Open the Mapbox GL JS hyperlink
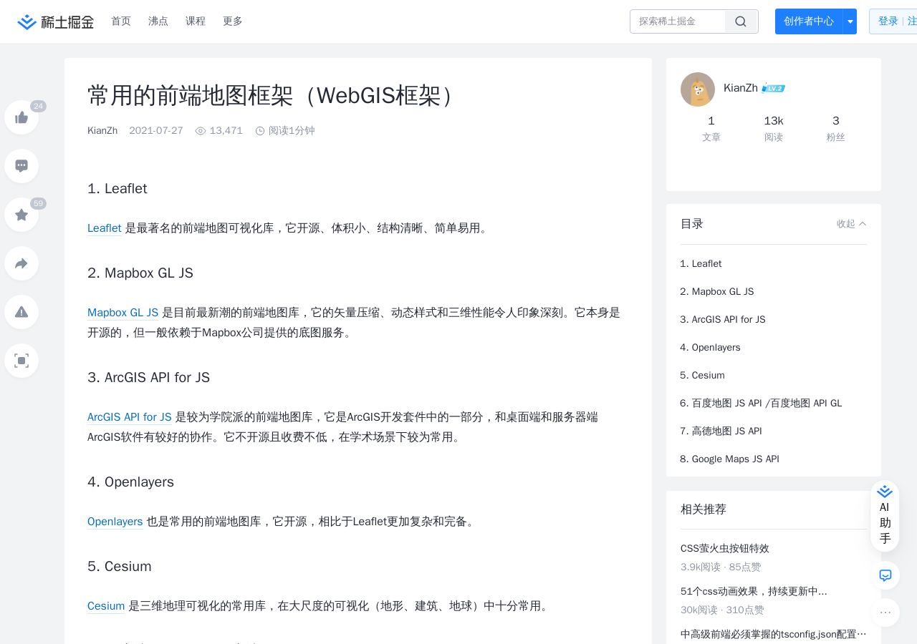 123,313
